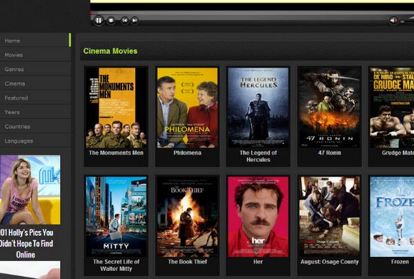This screenshot has width=414, height=279.
Task: Click The Legend of Hercules poster
Action: coord(258,107)
